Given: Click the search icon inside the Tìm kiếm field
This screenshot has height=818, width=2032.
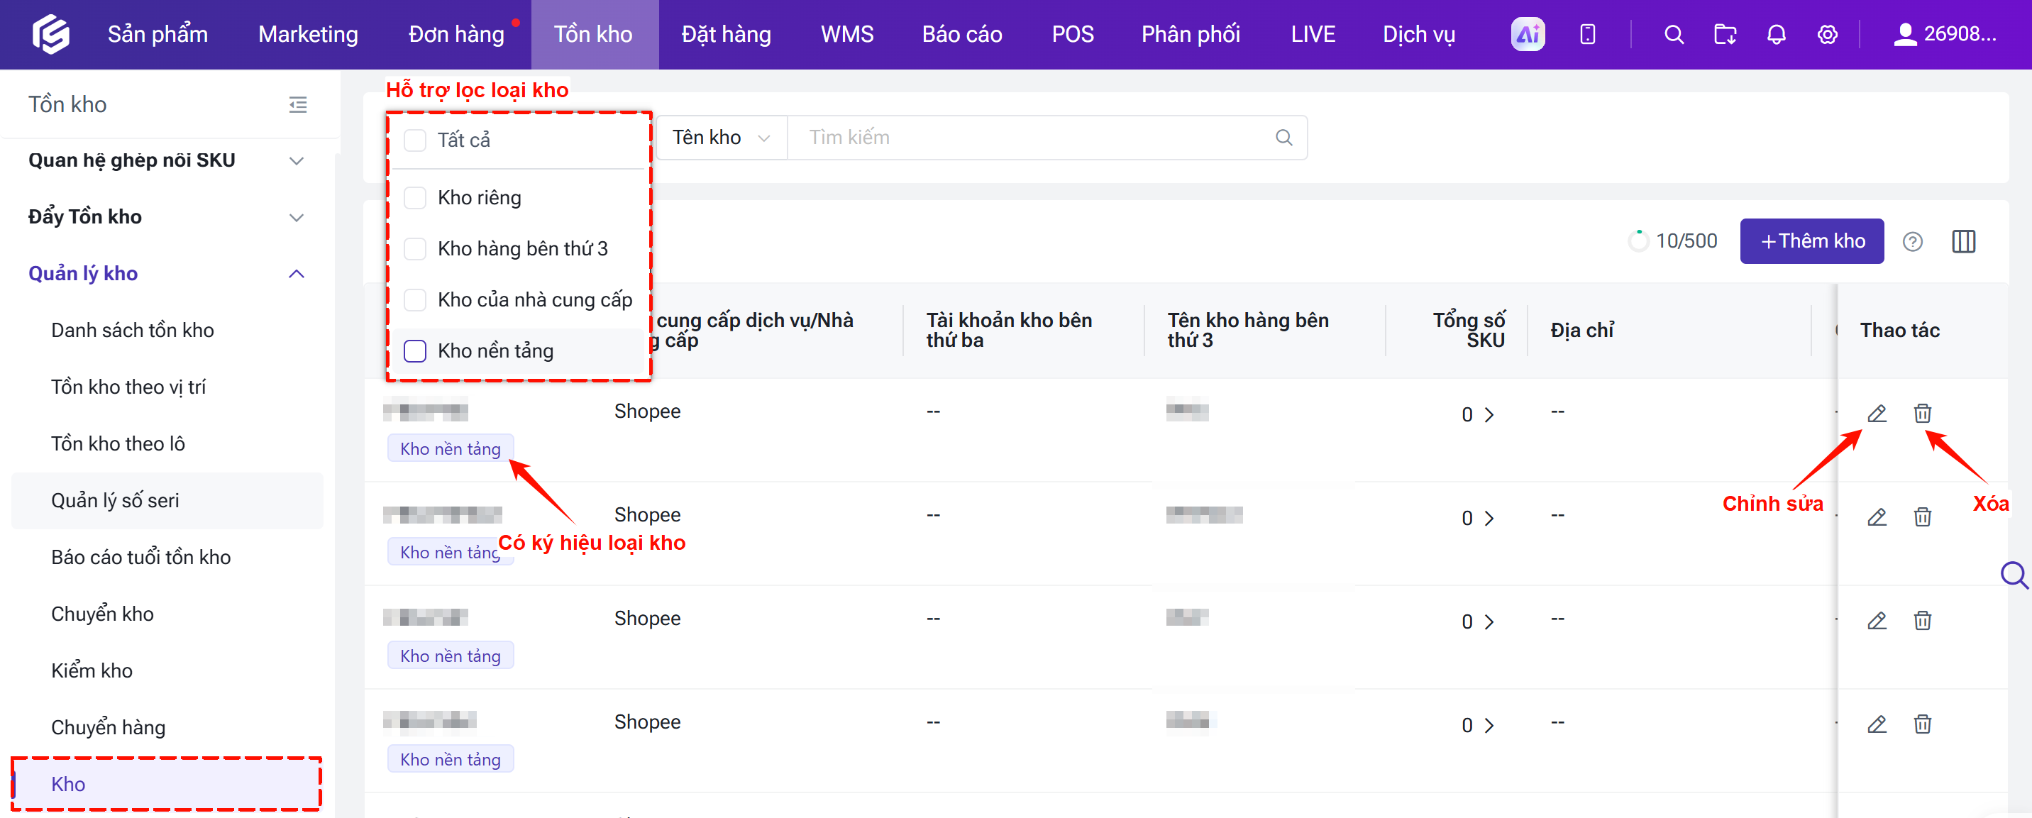Looking at the screenshot, I should pyautogui.click(x=1283, y=137).
